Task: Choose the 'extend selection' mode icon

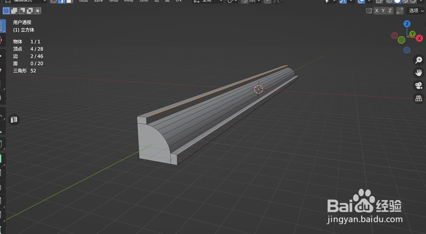Action: 14,11
